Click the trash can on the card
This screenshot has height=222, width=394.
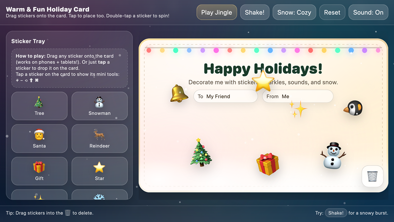(372, 176)
